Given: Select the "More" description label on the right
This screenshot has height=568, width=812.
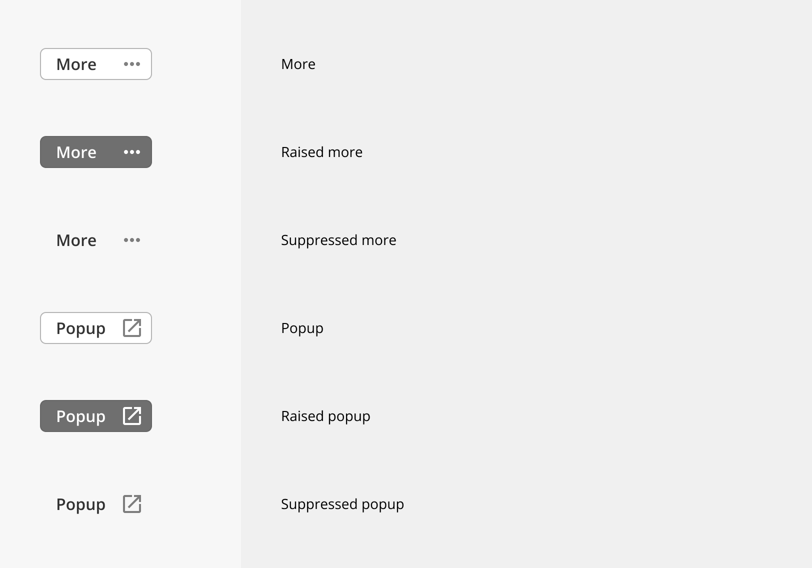Looking at the screenshot, I should 298,64.
